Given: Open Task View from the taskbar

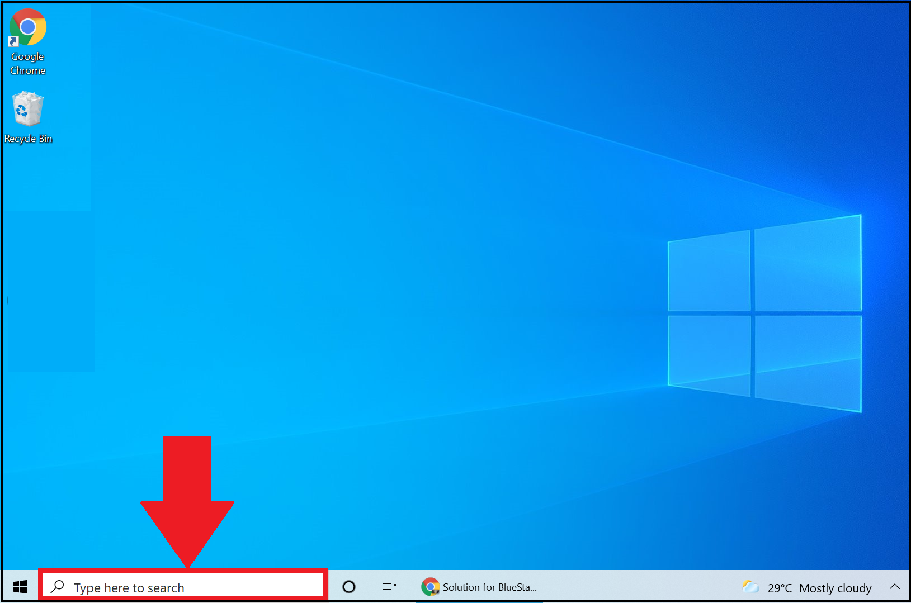Looking at the screenshot, I should tap(389, 587).
